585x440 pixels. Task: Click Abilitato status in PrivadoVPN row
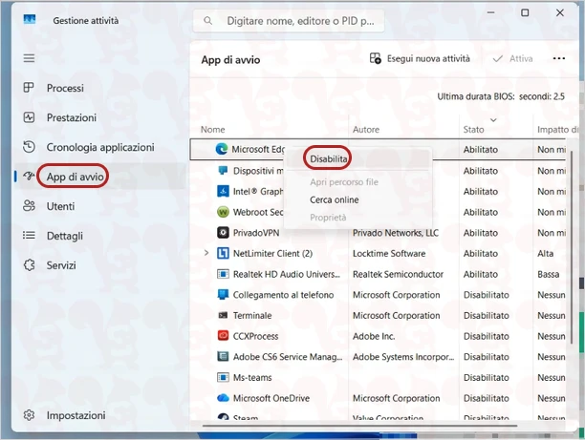tap(481, 233)
